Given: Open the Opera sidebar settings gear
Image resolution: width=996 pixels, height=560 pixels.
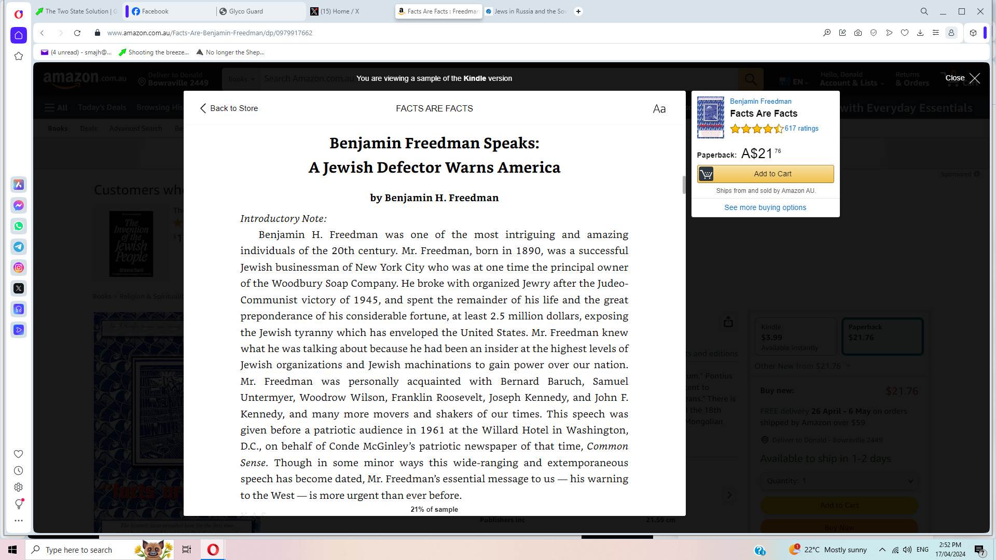Looking at the screenshot, I should pos(18,487).
